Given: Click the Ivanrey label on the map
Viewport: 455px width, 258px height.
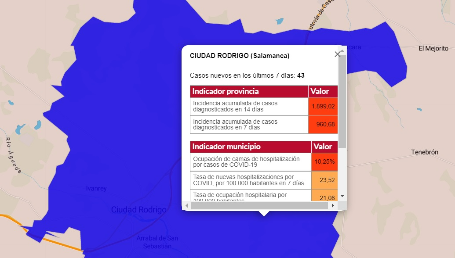Looking at the screenshot, I should [x=96, y=189].
